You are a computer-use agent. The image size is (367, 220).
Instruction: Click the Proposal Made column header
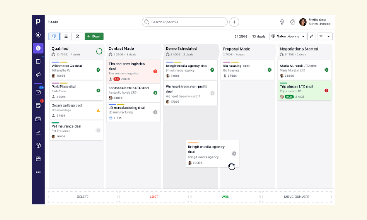[x=248, y=51]
